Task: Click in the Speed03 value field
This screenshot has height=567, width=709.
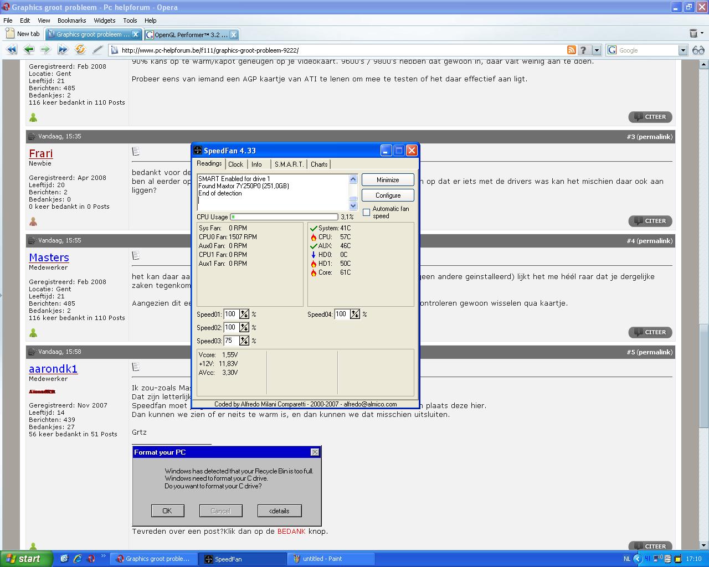Action: (x=232, y=341)
